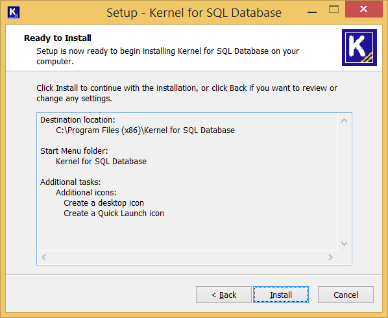Close the Setup wizard window

tap(364, 9)
